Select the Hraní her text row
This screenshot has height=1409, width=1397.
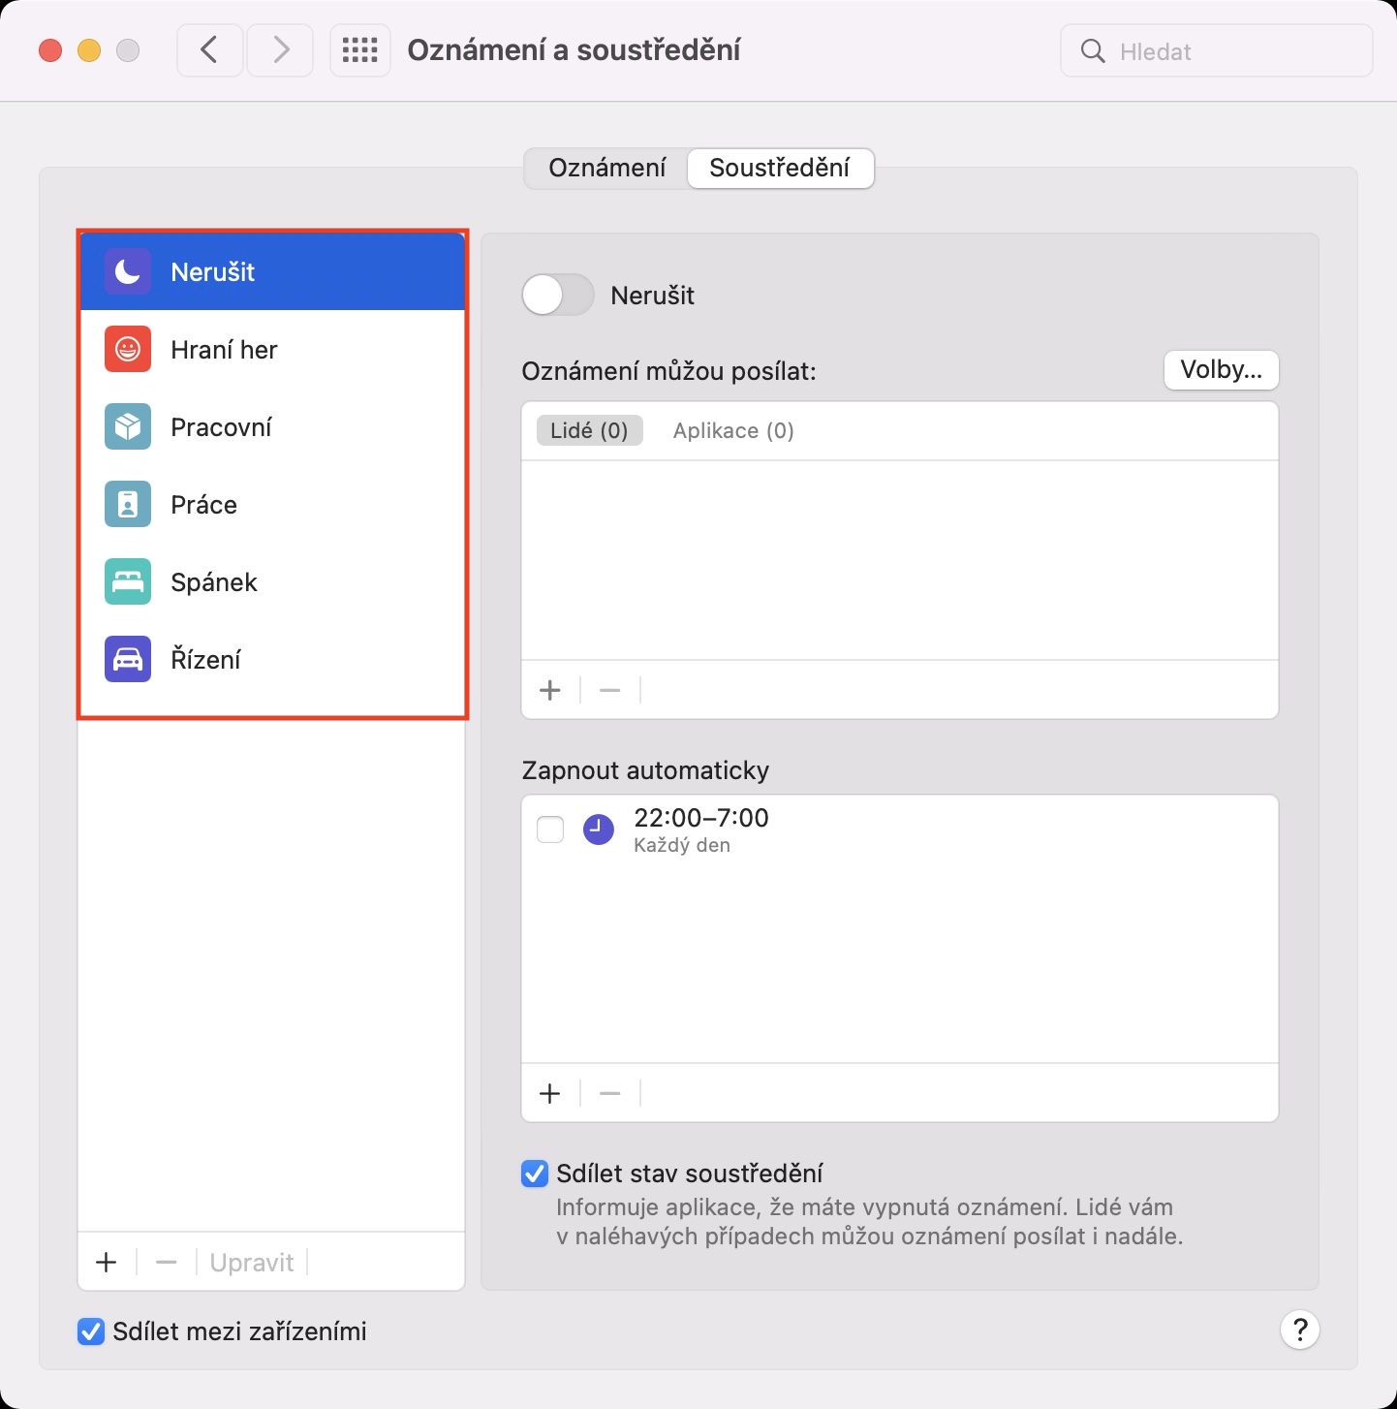click(x=273, y=350)
